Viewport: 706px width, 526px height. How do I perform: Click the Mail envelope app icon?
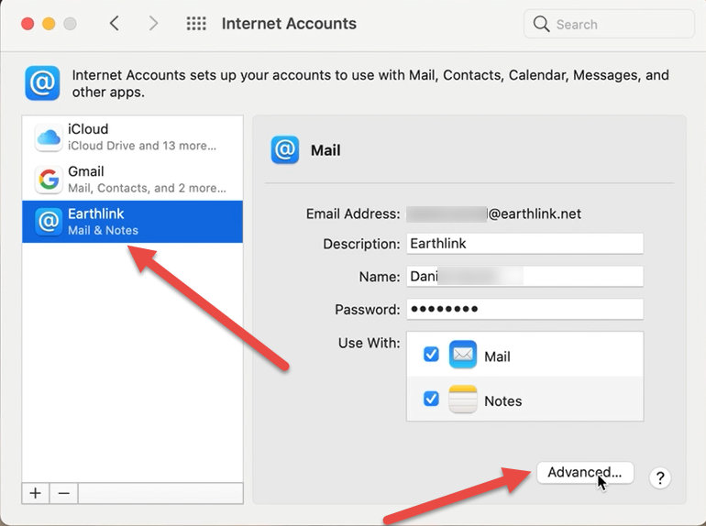(x=463, y=355)
